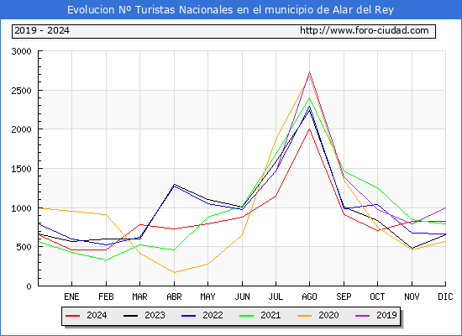This screenshot has width=462, height=336.
Task: Click the 3000 y-axis value
Action: click(21, 51)
